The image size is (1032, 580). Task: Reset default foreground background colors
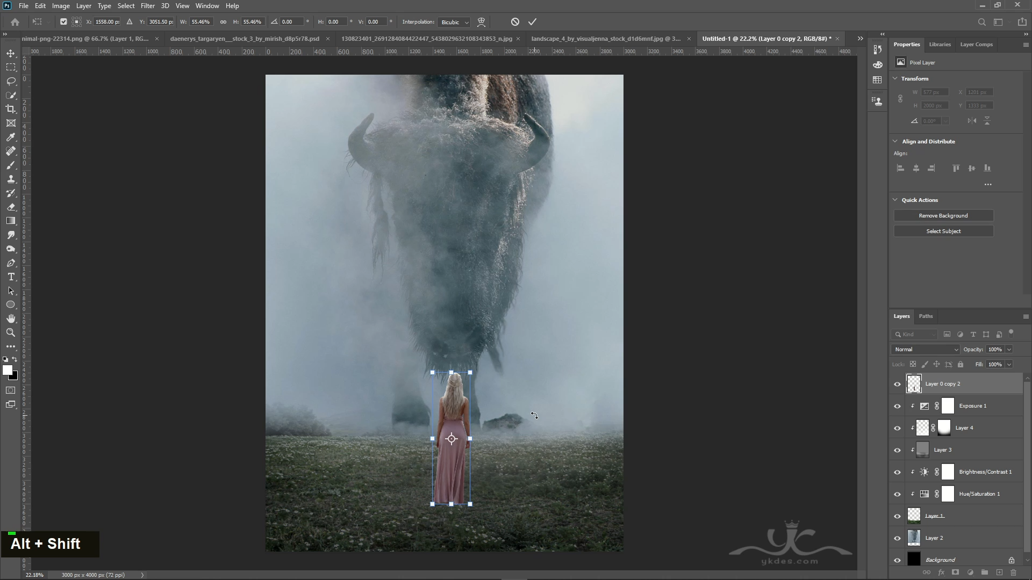pos(5,359)
